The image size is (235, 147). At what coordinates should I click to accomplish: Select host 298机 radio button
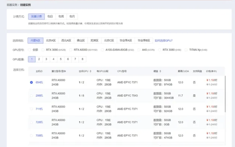pyautogui.click(x=31, y=96)
